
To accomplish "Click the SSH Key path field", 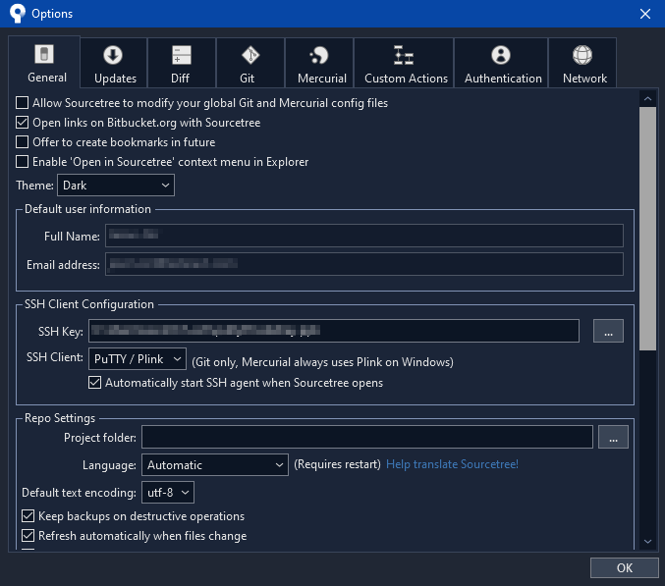I will [334, 331].
